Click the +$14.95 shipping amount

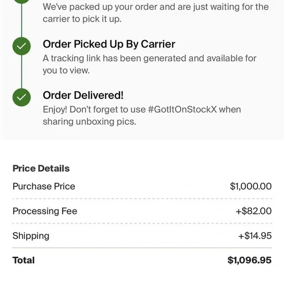(x=255, y=236)
